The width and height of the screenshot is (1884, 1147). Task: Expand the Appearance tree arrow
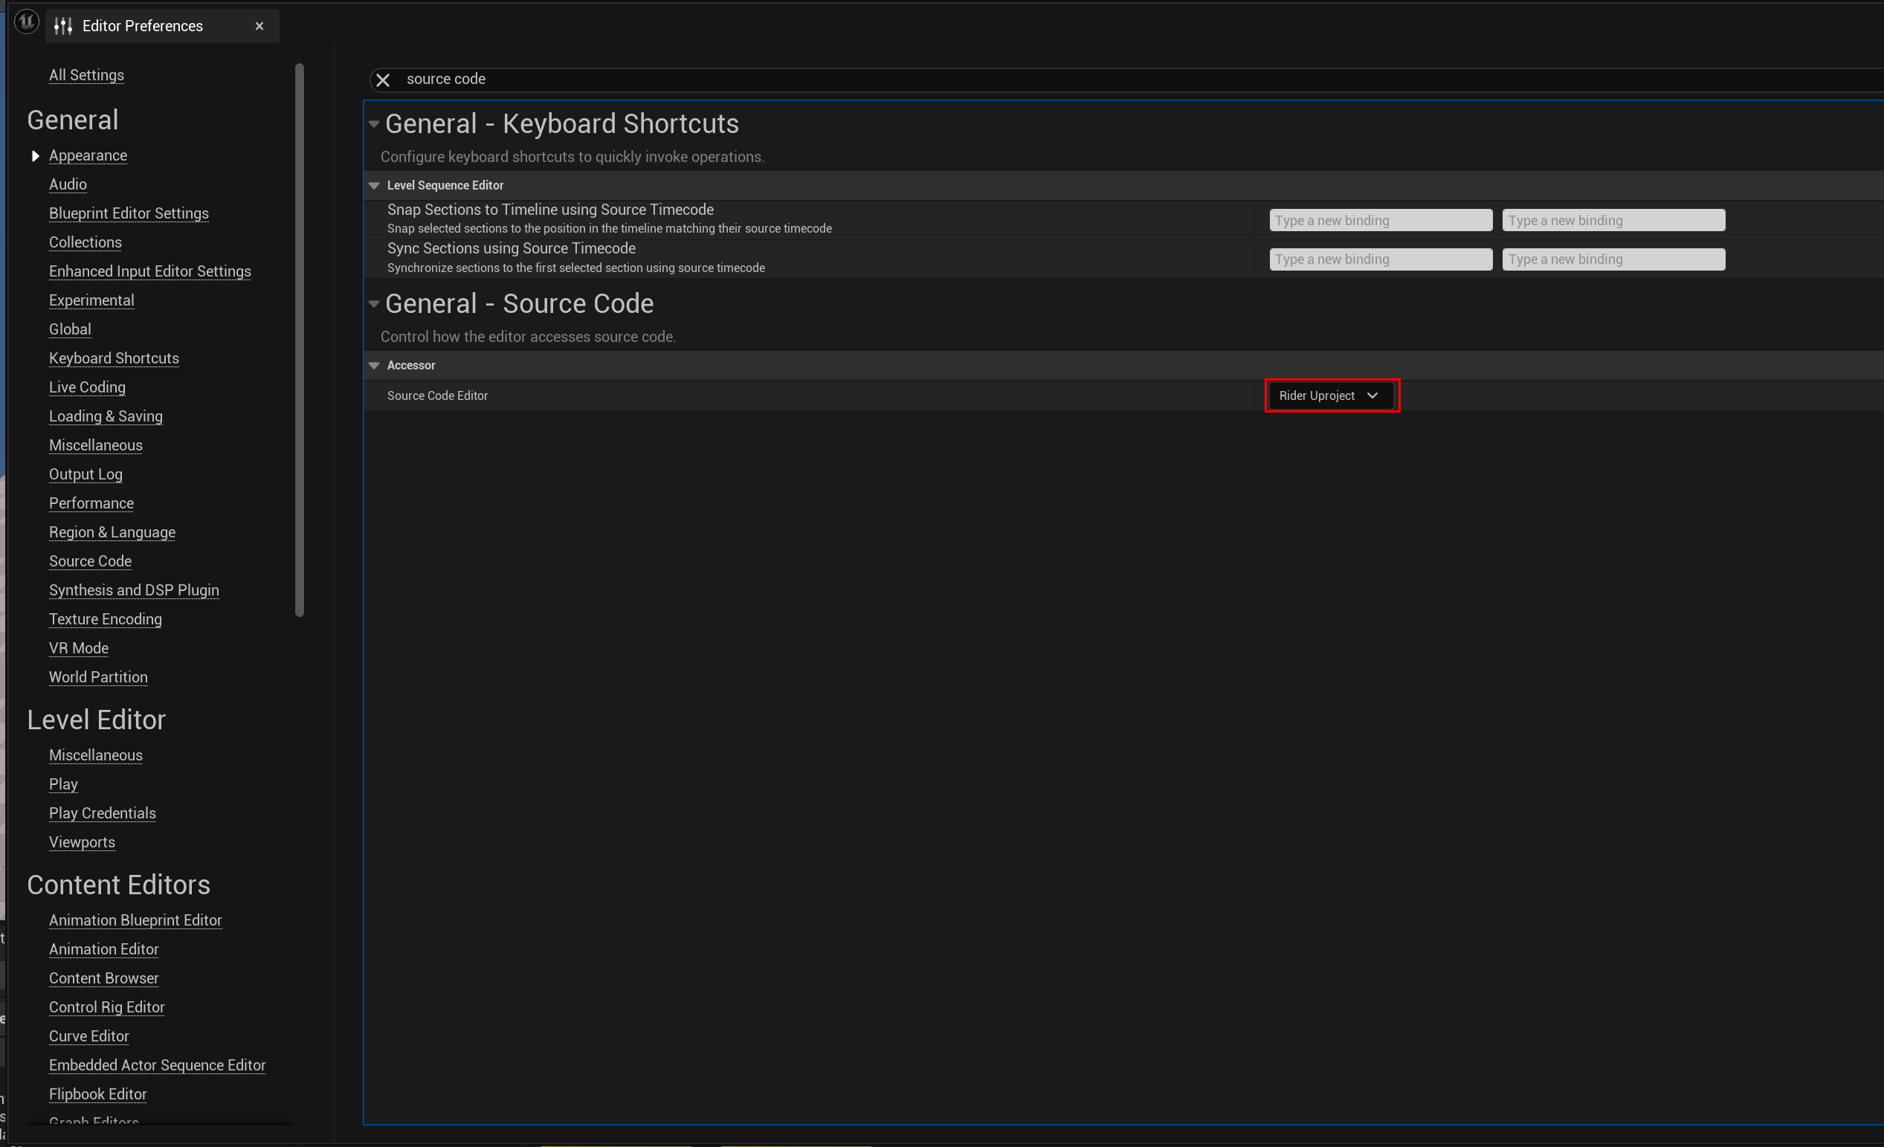click(x=35, y=156)
